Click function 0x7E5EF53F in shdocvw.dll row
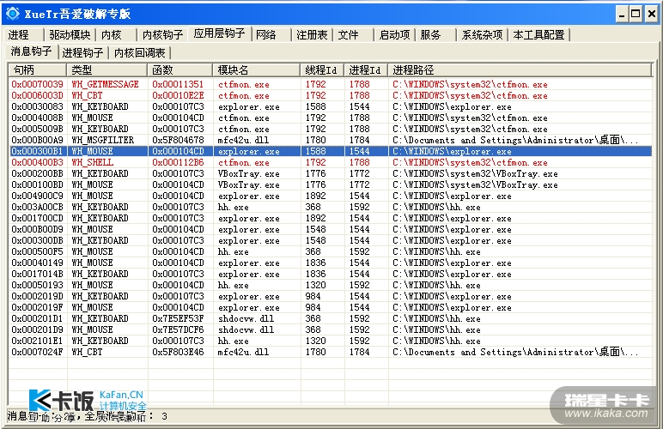663x429 pixels. point(178,318)
